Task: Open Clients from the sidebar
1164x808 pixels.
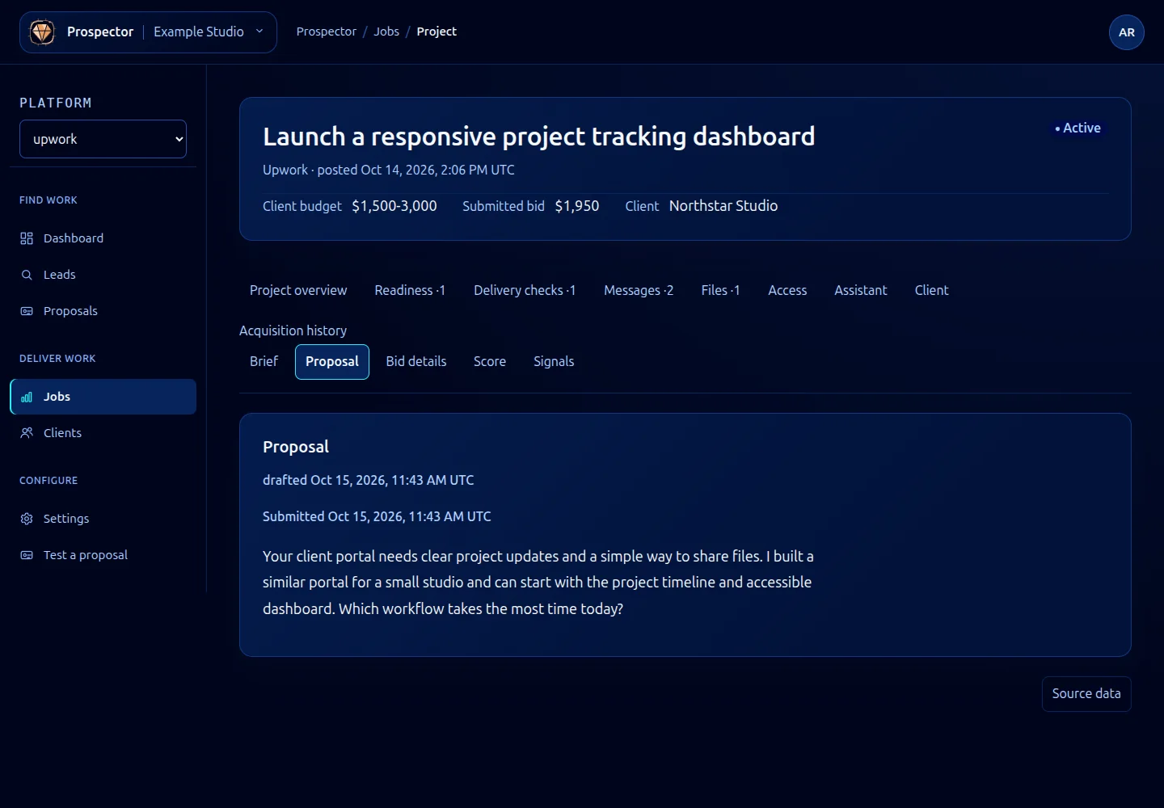Action: coord(103,433)
